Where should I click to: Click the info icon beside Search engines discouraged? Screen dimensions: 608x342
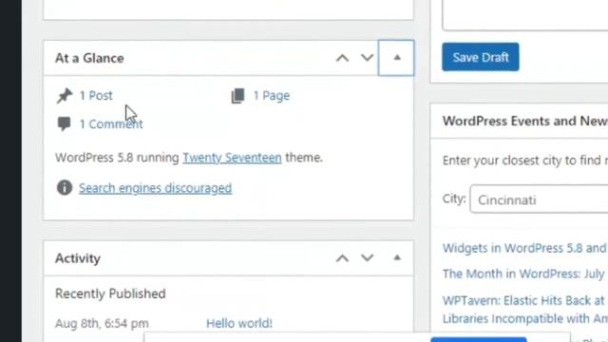tap(65, 188)
